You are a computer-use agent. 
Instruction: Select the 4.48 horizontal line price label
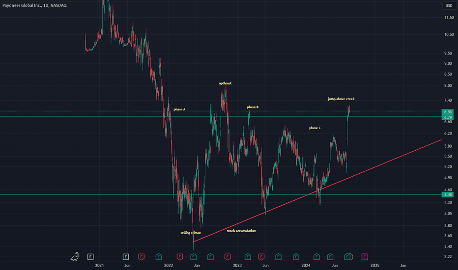click(448, 195)
